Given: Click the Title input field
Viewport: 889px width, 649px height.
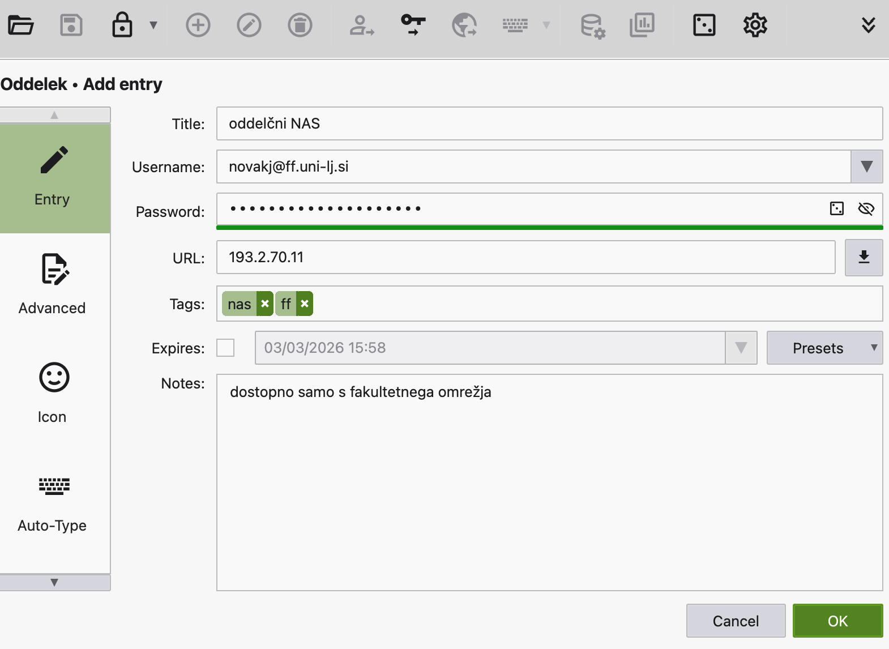Looking at the screenshot, I should [x=549, y=123].
